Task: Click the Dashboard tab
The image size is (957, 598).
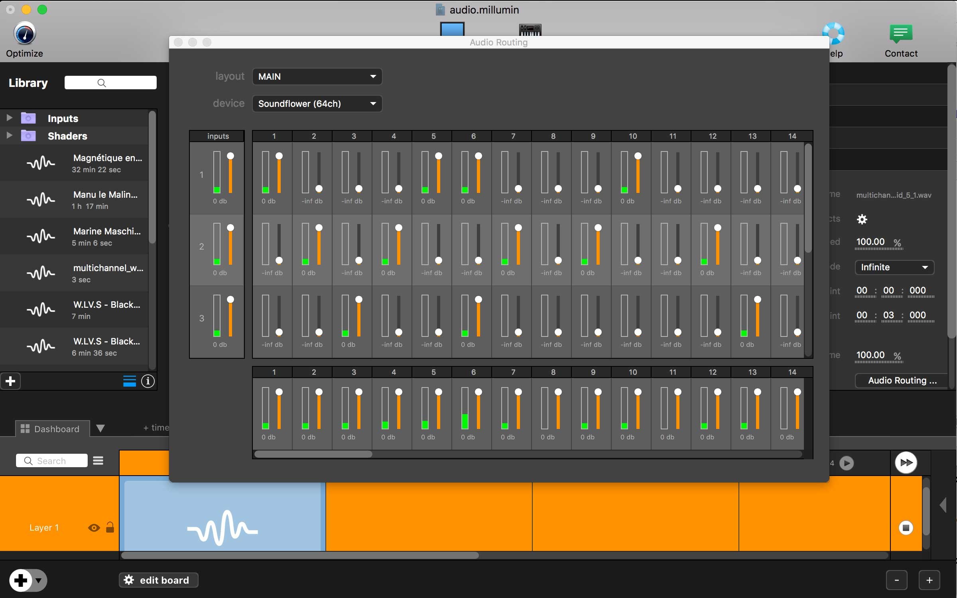Action: (52, 429)
